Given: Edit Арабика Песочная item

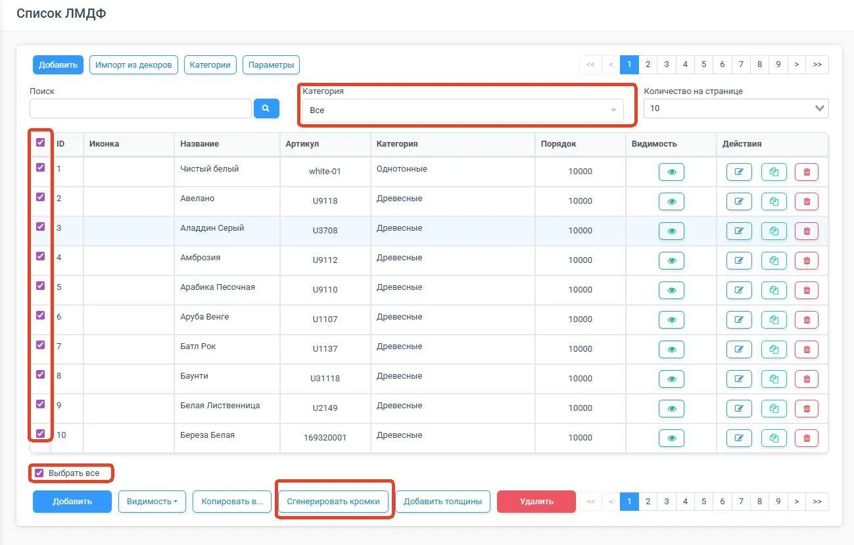Looking at the screenshot, I should coord(739,290).
